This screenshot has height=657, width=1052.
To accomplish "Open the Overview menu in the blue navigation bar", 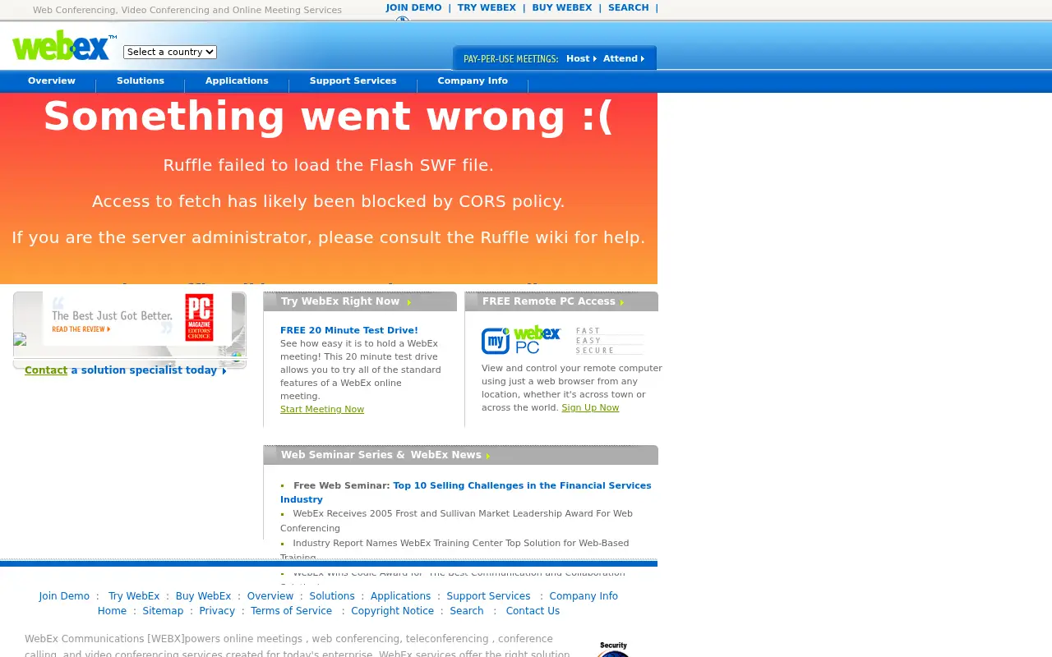I will point(52,81).
